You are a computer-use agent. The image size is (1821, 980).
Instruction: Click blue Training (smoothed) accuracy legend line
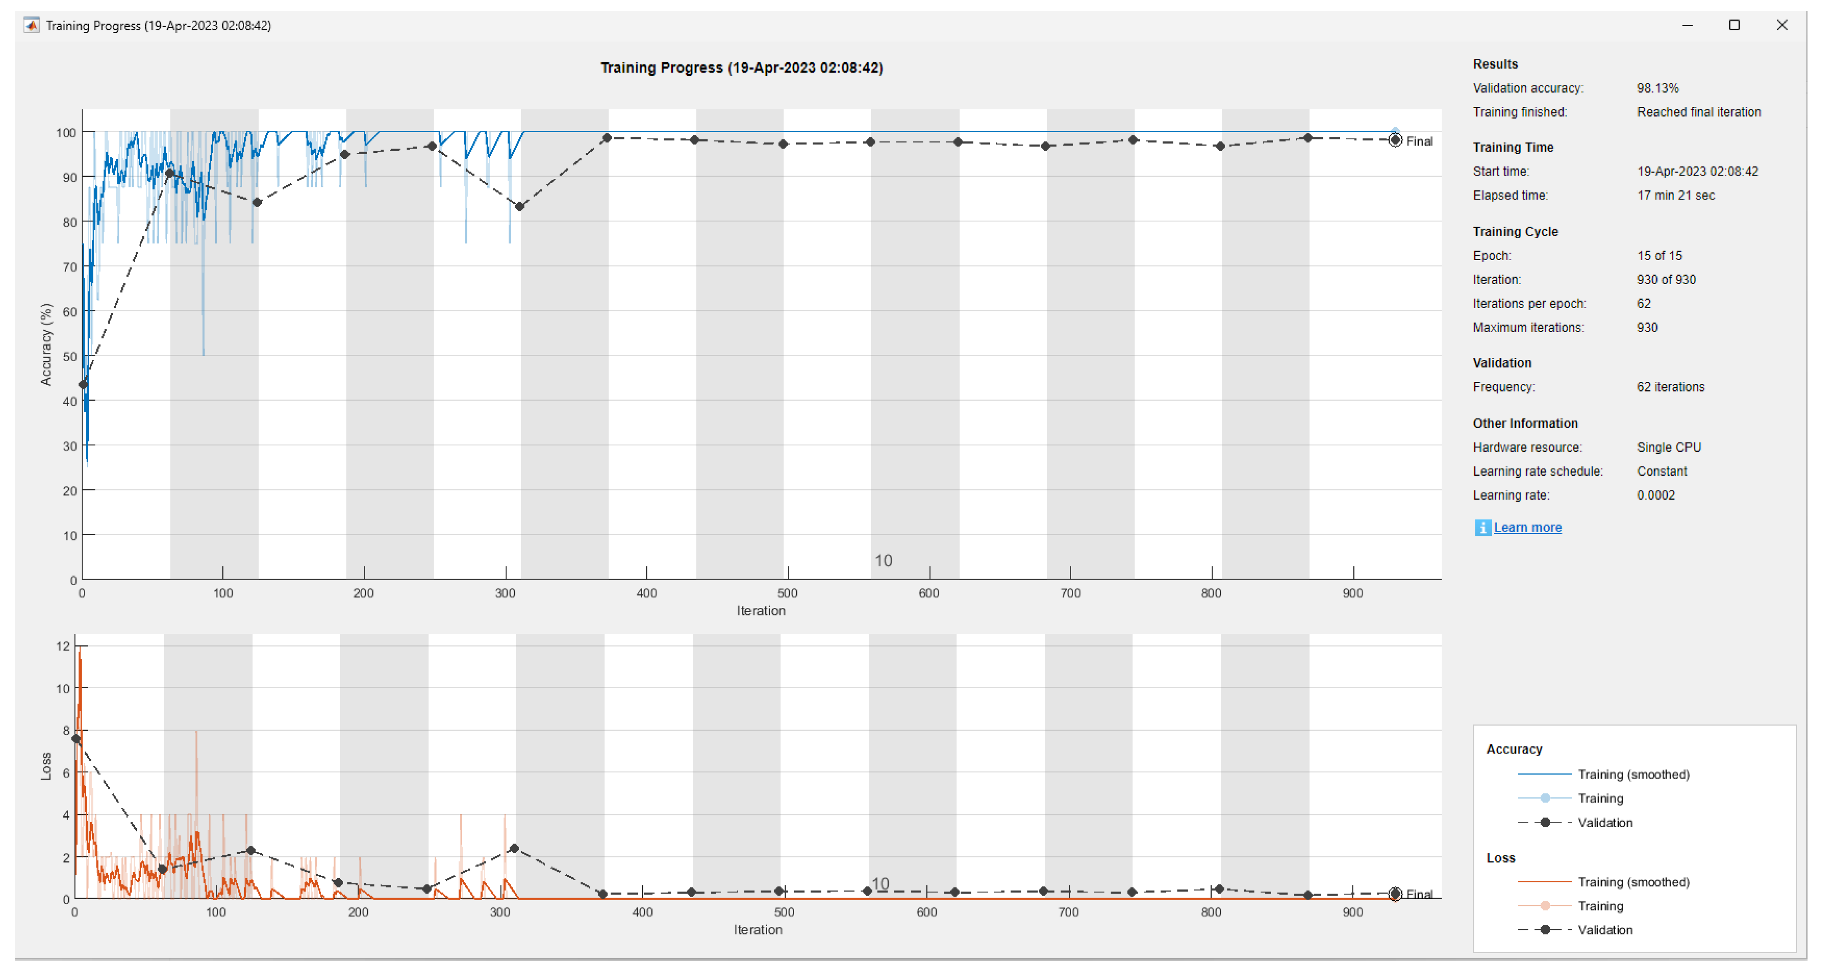(x=1544, y=775)
